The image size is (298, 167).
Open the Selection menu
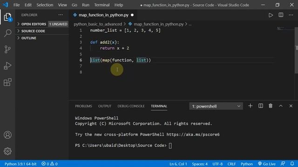coord(45,5)
